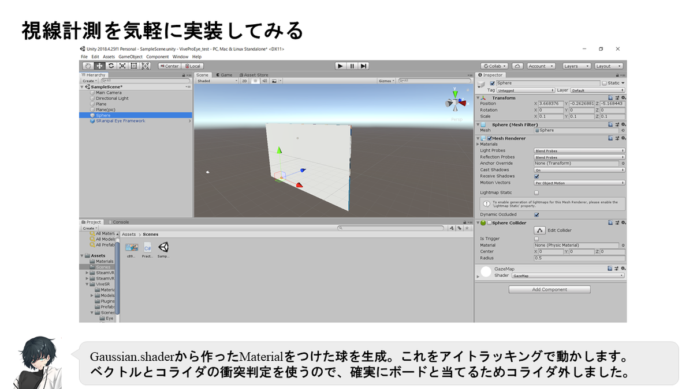The width and height of the screenshot is (693, 389).
Task: Open Reflection Probes dropdown
Action: click(x=579, y=157)
